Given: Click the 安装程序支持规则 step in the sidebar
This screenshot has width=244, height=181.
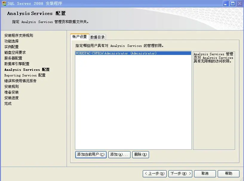Looking at the screenshot, I should (x=19, y=36).
